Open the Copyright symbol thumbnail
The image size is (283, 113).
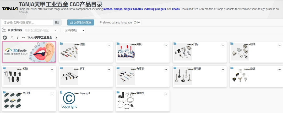click(69, 100)
